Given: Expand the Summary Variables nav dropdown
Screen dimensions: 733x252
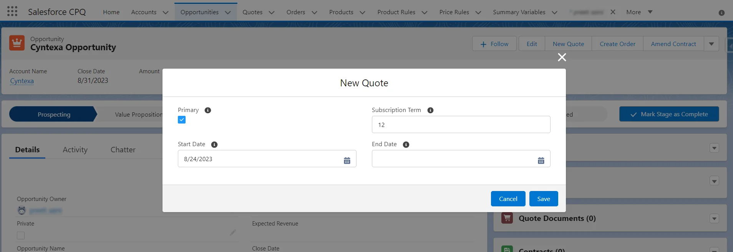Looking at the screenshot, I should tap(554, 12).
